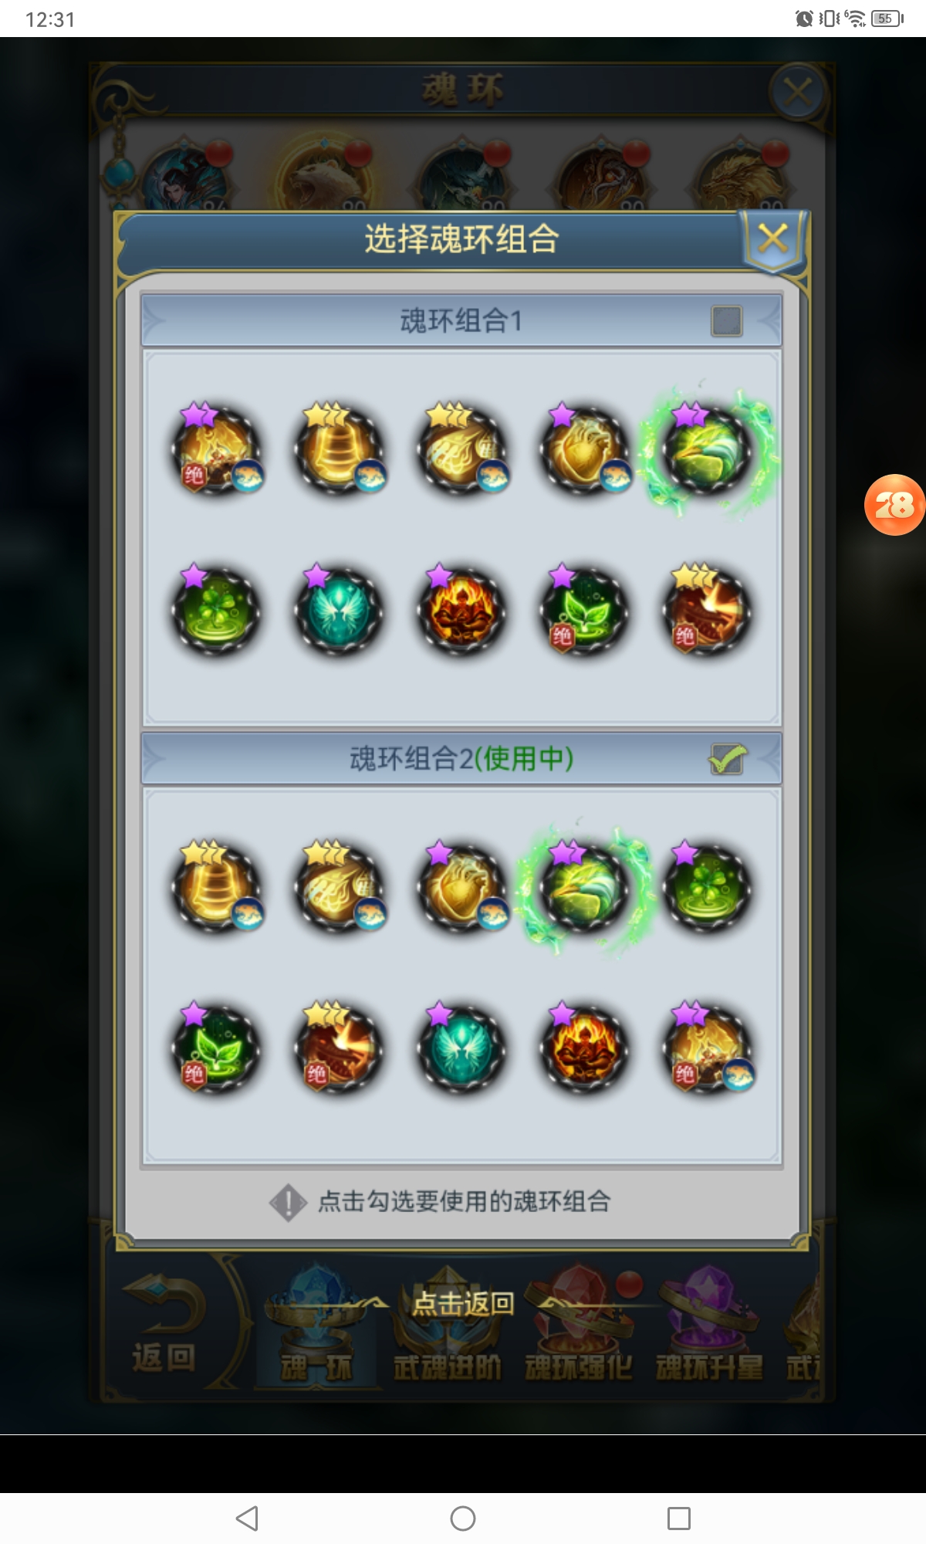The width and height of the screenshot is (926, 1544).
Task: Select the green sprout 绝 ring in group 2
Action: click(215, 1048)
